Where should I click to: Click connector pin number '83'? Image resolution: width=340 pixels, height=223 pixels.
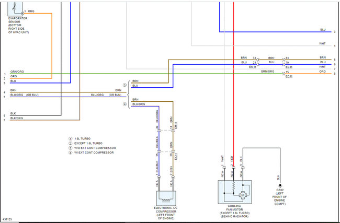pos(287,58)
